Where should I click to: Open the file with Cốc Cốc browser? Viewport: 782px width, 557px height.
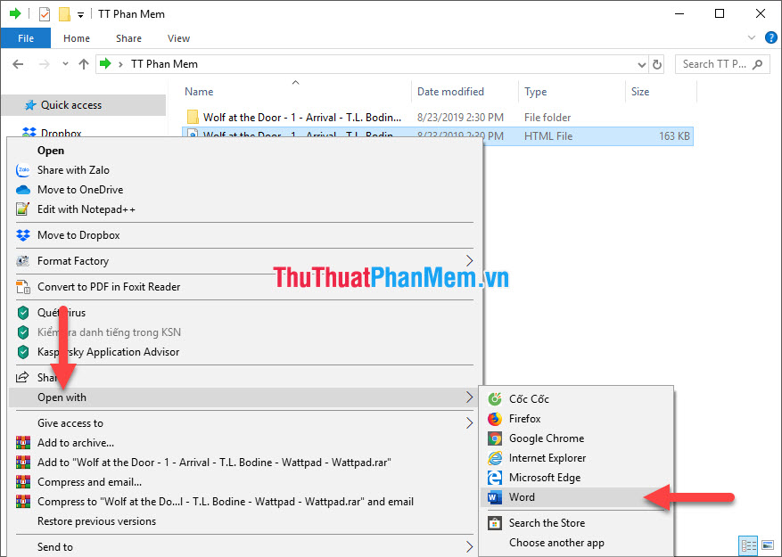tap(525, 398)
